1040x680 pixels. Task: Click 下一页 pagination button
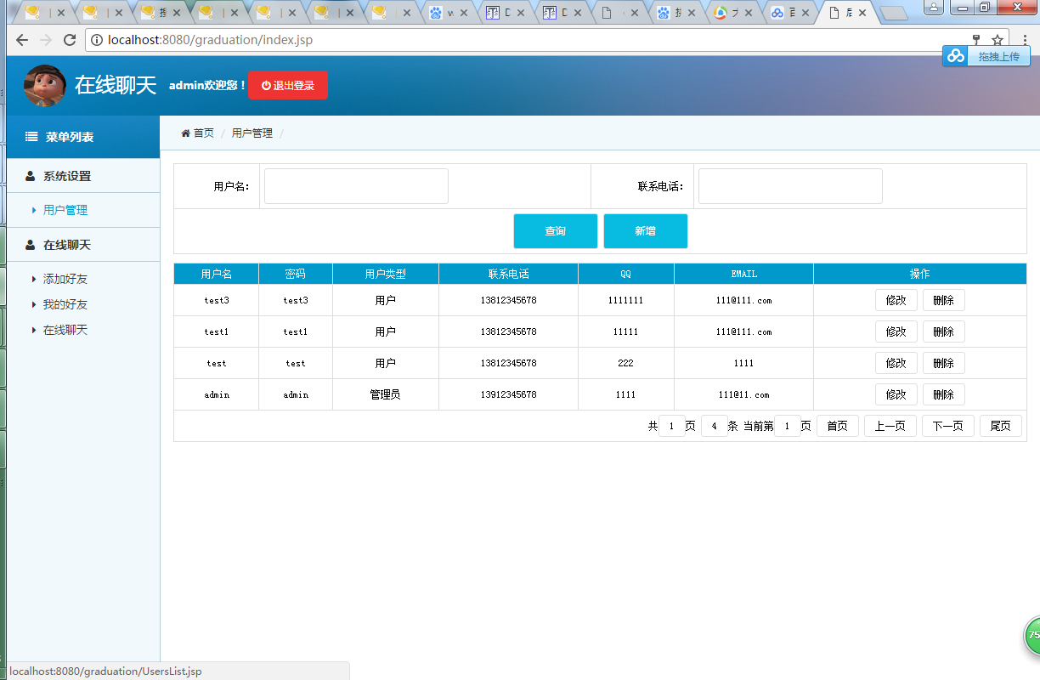point(948,426)
